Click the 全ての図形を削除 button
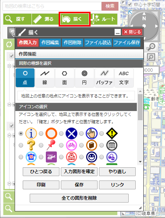 coord(79,198)
